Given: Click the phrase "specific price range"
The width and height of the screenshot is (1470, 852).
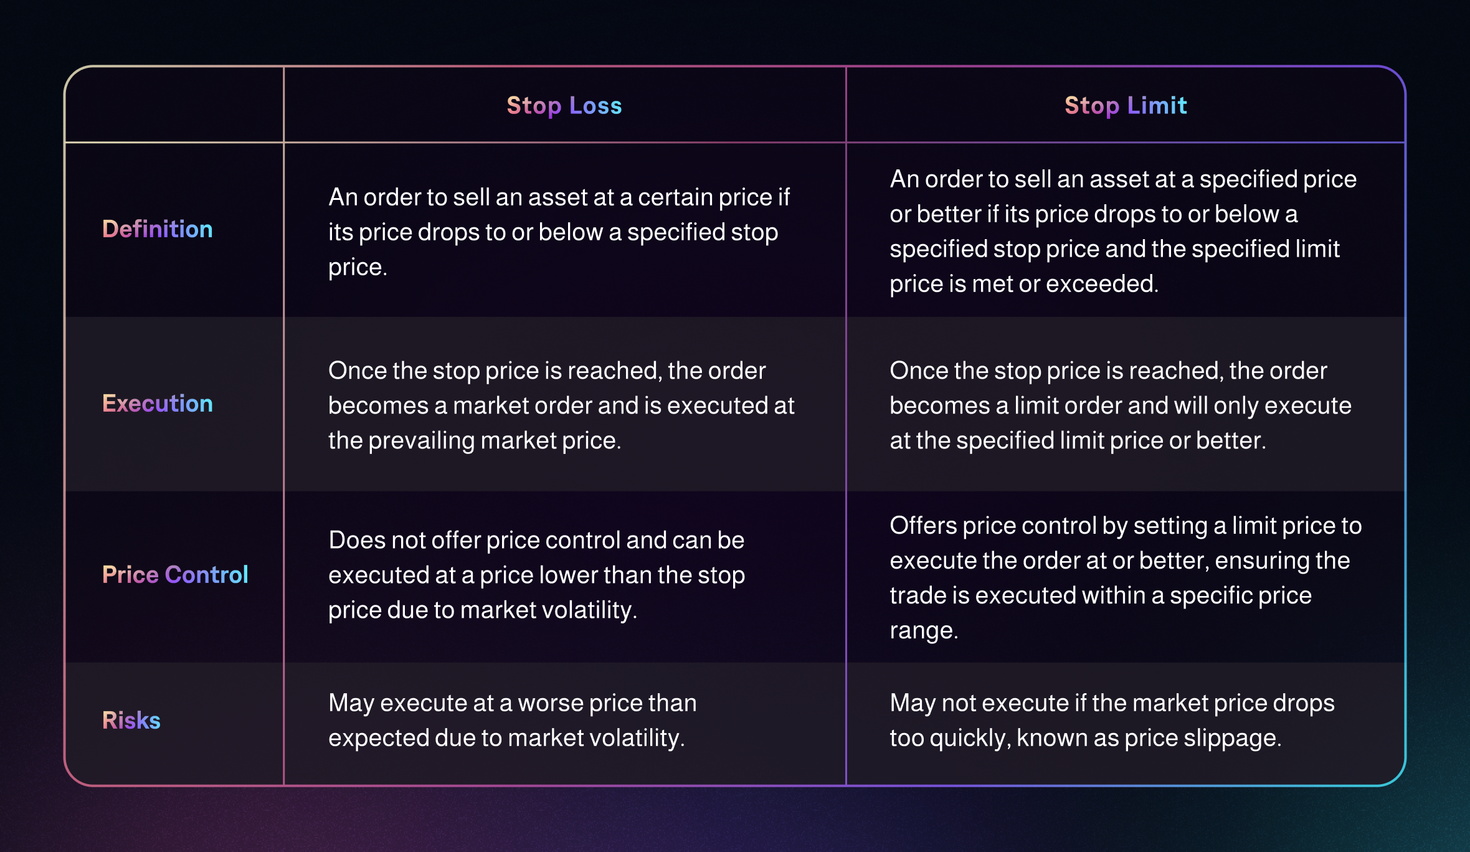Looking at the screenshot, I should 1240,596.
